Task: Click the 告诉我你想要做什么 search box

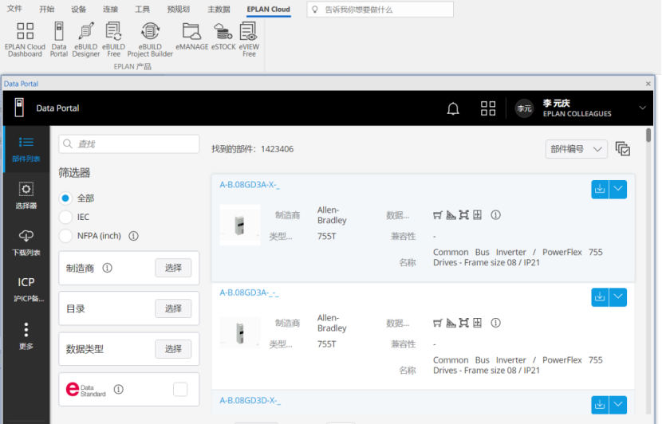Action: (380, 10)
